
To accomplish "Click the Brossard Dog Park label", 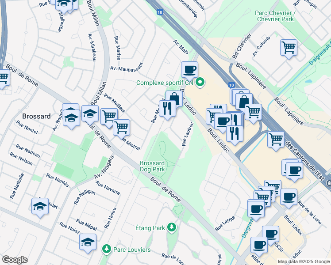I will pos(152,166).
